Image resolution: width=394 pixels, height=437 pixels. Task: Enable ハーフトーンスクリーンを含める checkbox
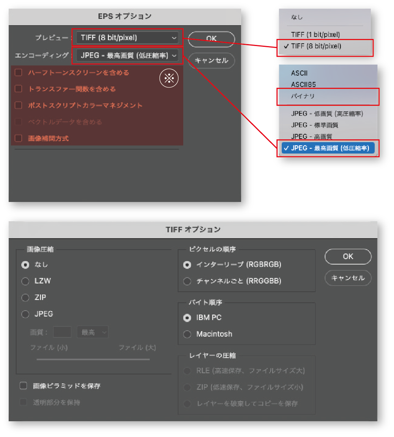[x=18, y=73]
